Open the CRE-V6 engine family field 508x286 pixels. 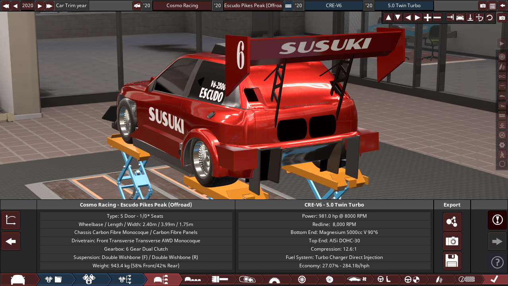point(333,6)
